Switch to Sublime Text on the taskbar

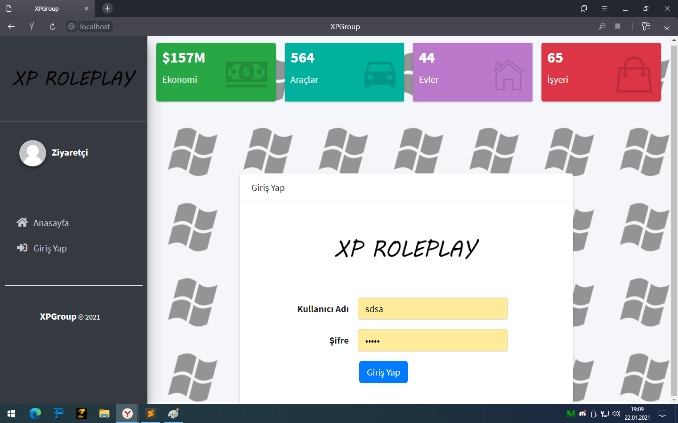click(x=151, y=414)
